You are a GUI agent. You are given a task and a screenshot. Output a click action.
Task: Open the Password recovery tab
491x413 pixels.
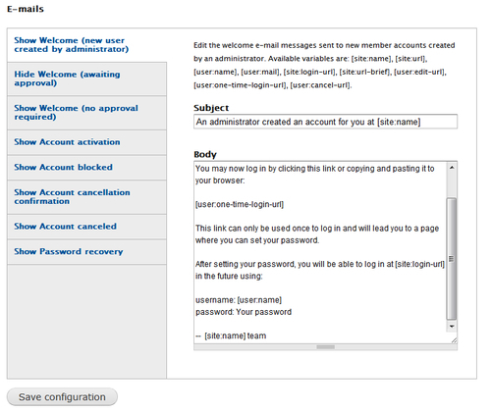(x=69, y=252)
